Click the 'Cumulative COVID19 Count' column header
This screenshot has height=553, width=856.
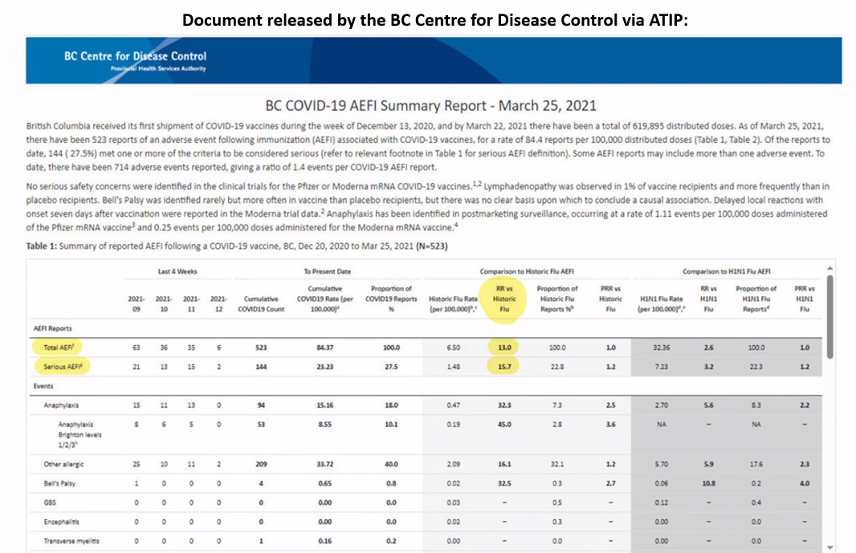pos(261,304)
